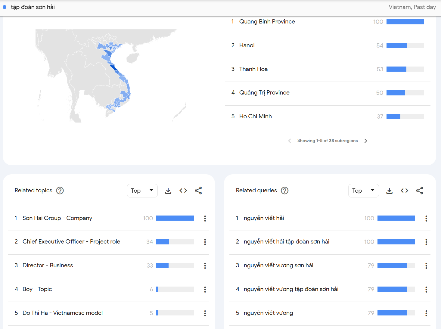Go to next page of subregions

[366, 141]
